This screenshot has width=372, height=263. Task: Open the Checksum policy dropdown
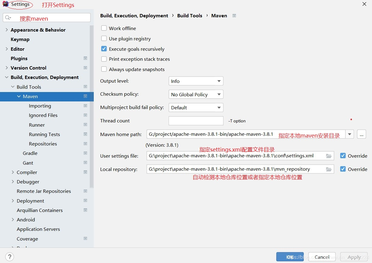pyautogui.click(x=196, y=94)
